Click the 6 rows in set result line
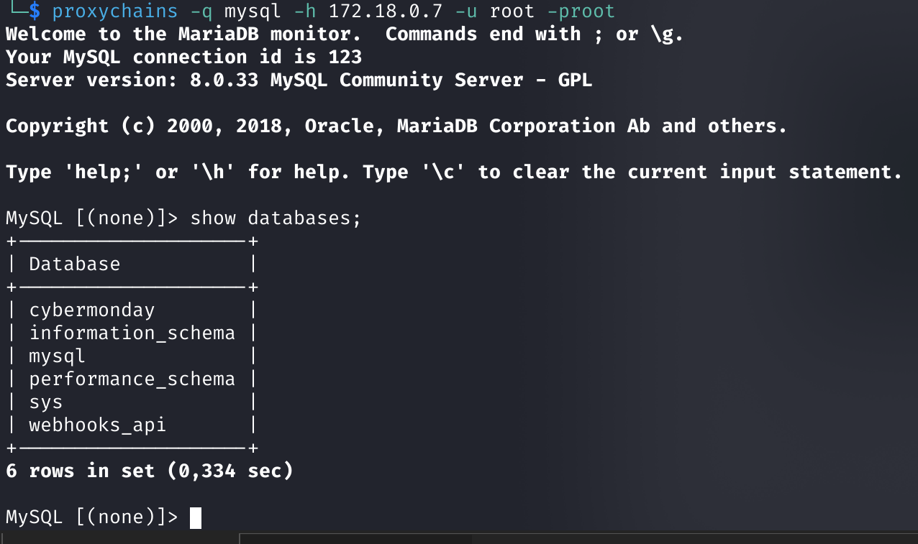Image resolution: width=918 pixels, height=544 pixels. tap(149, 471)
